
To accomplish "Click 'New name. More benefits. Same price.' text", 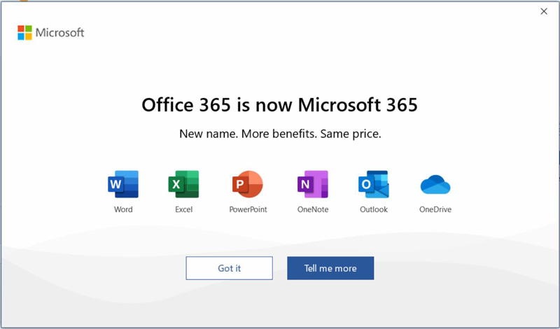I will 280,134.
